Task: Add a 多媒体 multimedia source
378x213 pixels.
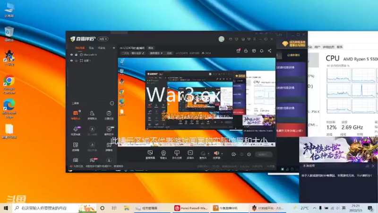Action: [x=190, y=155]
